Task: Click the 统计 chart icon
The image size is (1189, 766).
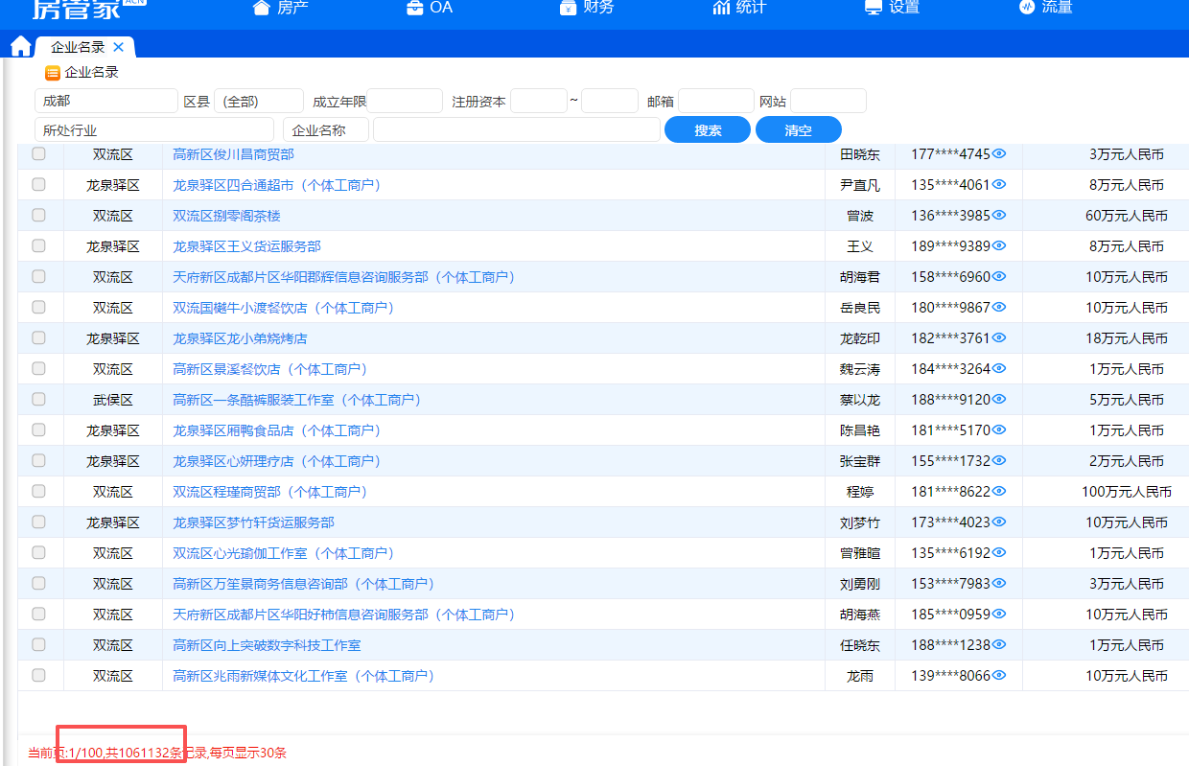Action: (721, 8)
